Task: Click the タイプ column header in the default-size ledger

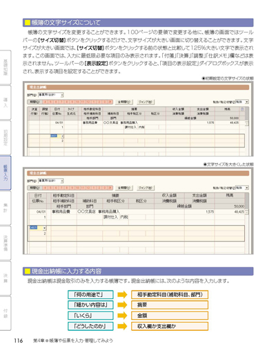Action: 71,109
